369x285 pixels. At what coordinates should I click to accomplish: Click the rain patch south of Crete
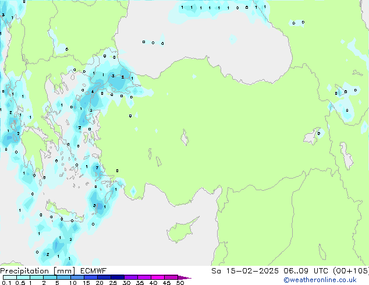(x=57, y=245)
